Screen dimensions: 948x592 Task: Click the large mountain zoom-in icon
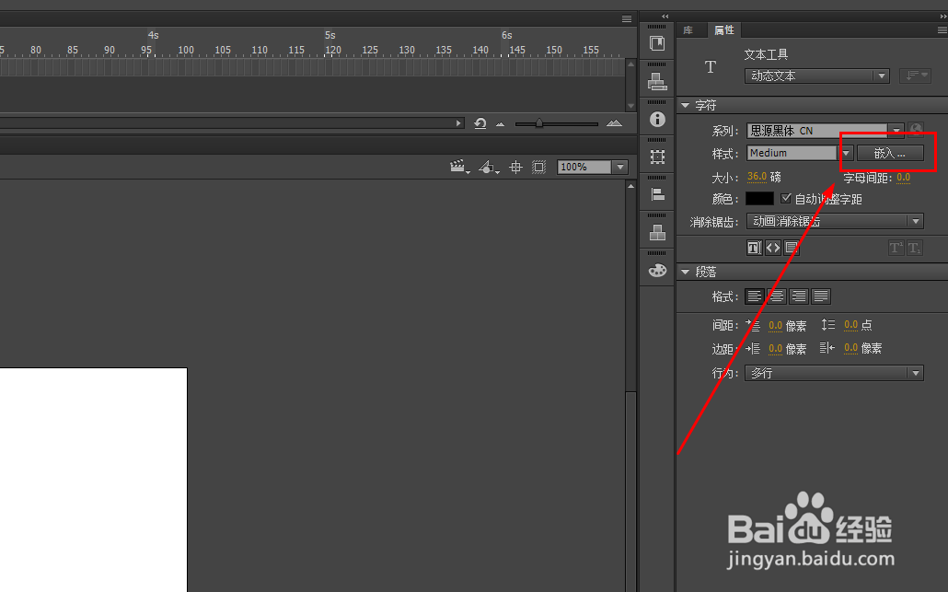[x=614, y=123]
